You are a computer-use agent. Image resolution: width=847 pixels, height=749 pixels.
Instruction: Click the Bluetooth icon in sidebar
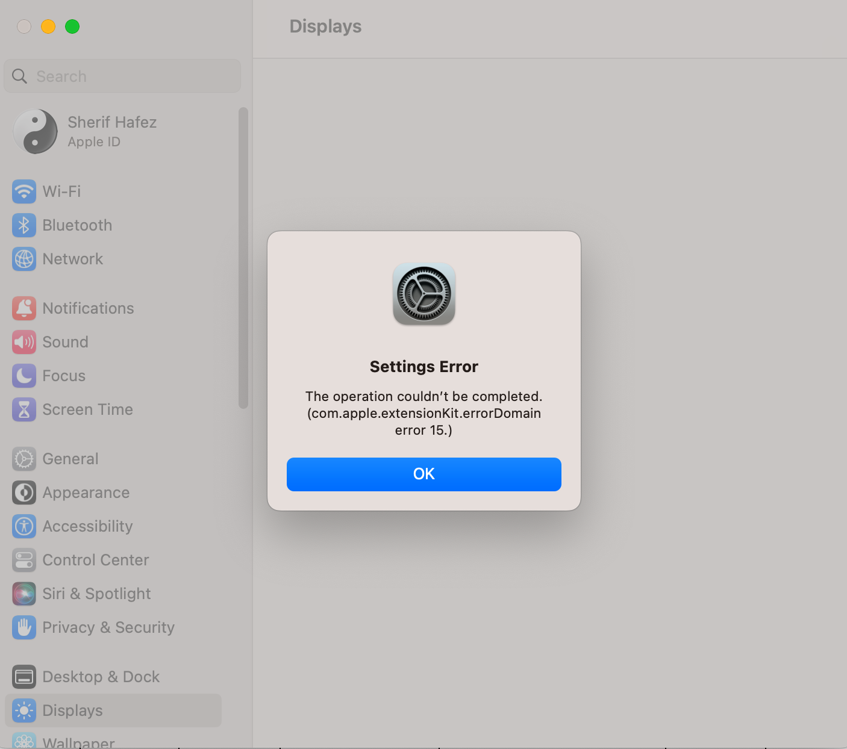[x=24, y=225]
